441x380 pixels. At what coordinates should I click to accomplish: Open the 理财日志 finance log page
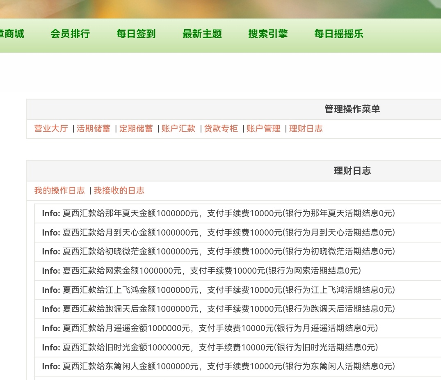pos(306,128)
